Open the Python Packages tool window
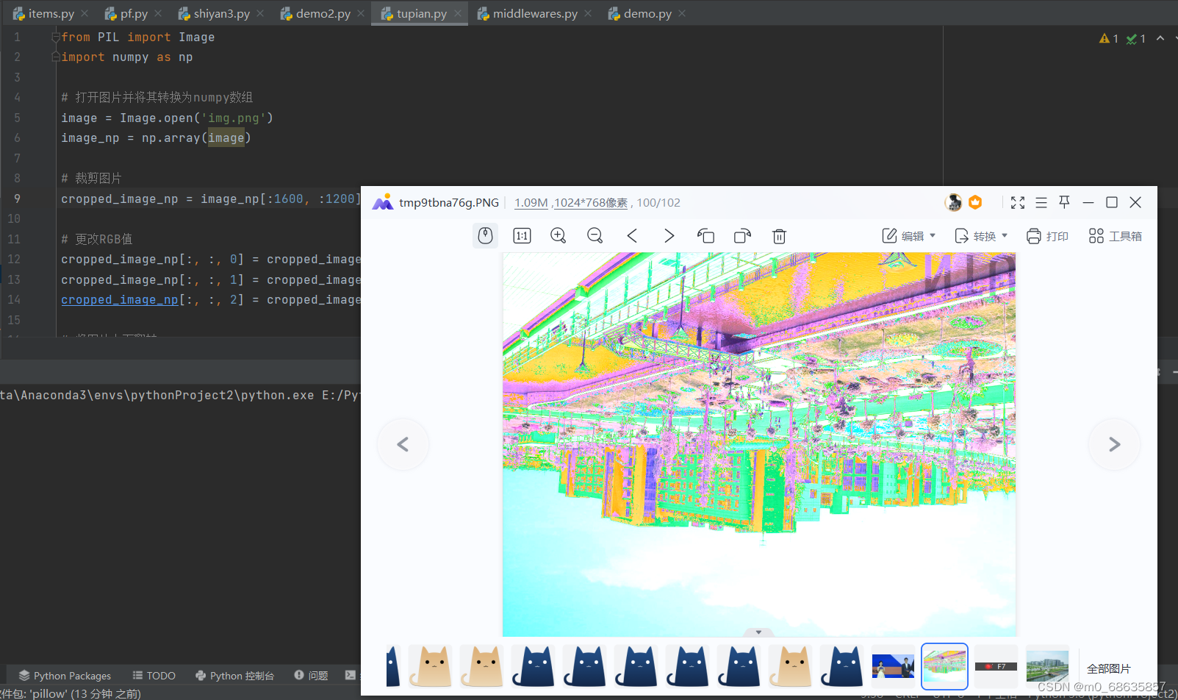Screen dimensions: 1178x700 65,676
